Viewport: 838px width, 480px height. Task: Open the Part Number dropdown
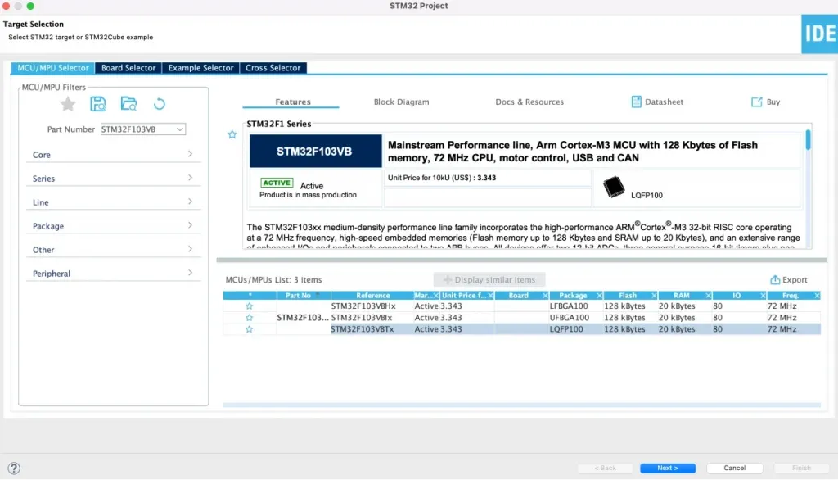pyautogui.click(x=181, y=129)
